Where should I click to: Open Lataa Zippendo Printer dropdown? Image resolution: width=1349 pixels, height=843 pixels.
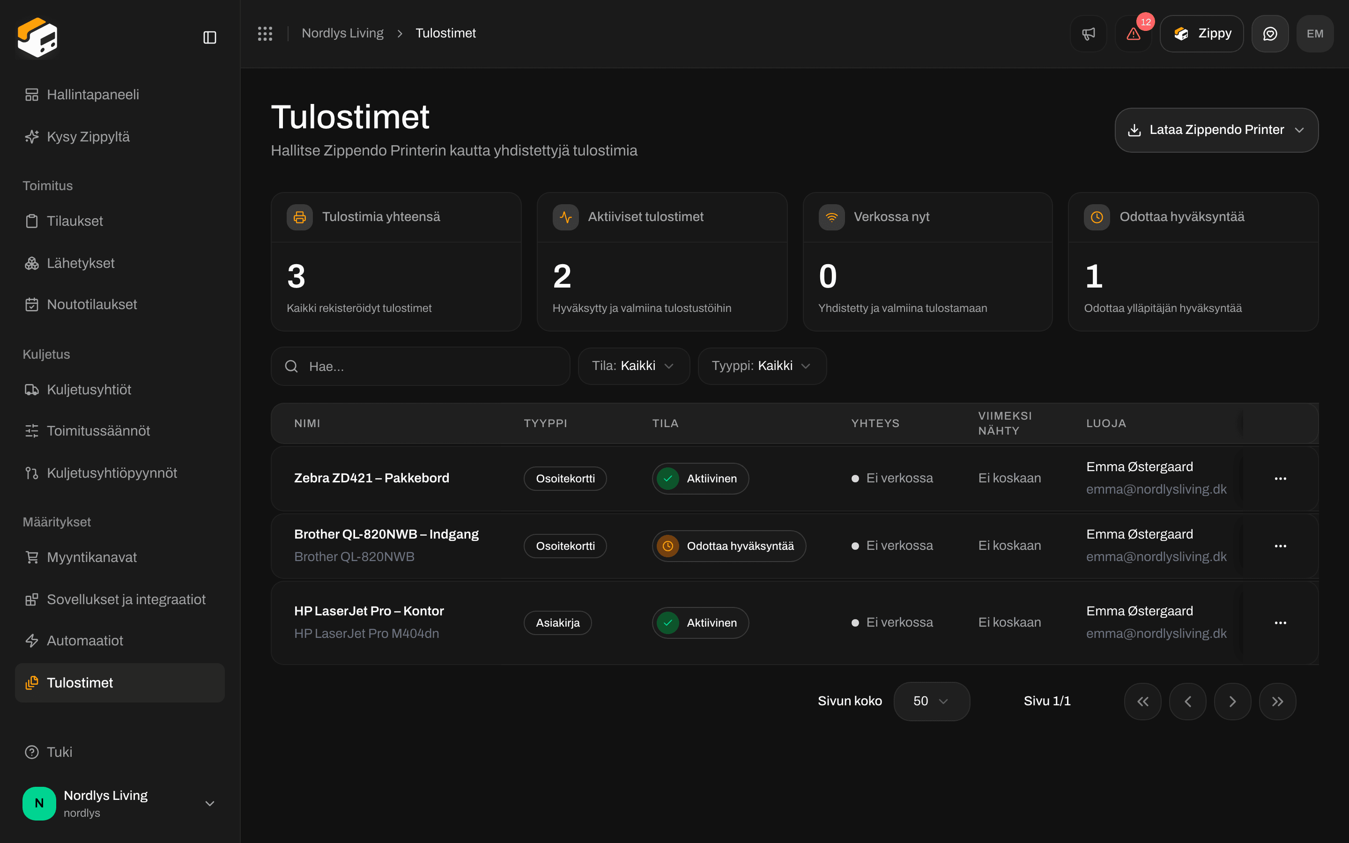point(1216,130)
